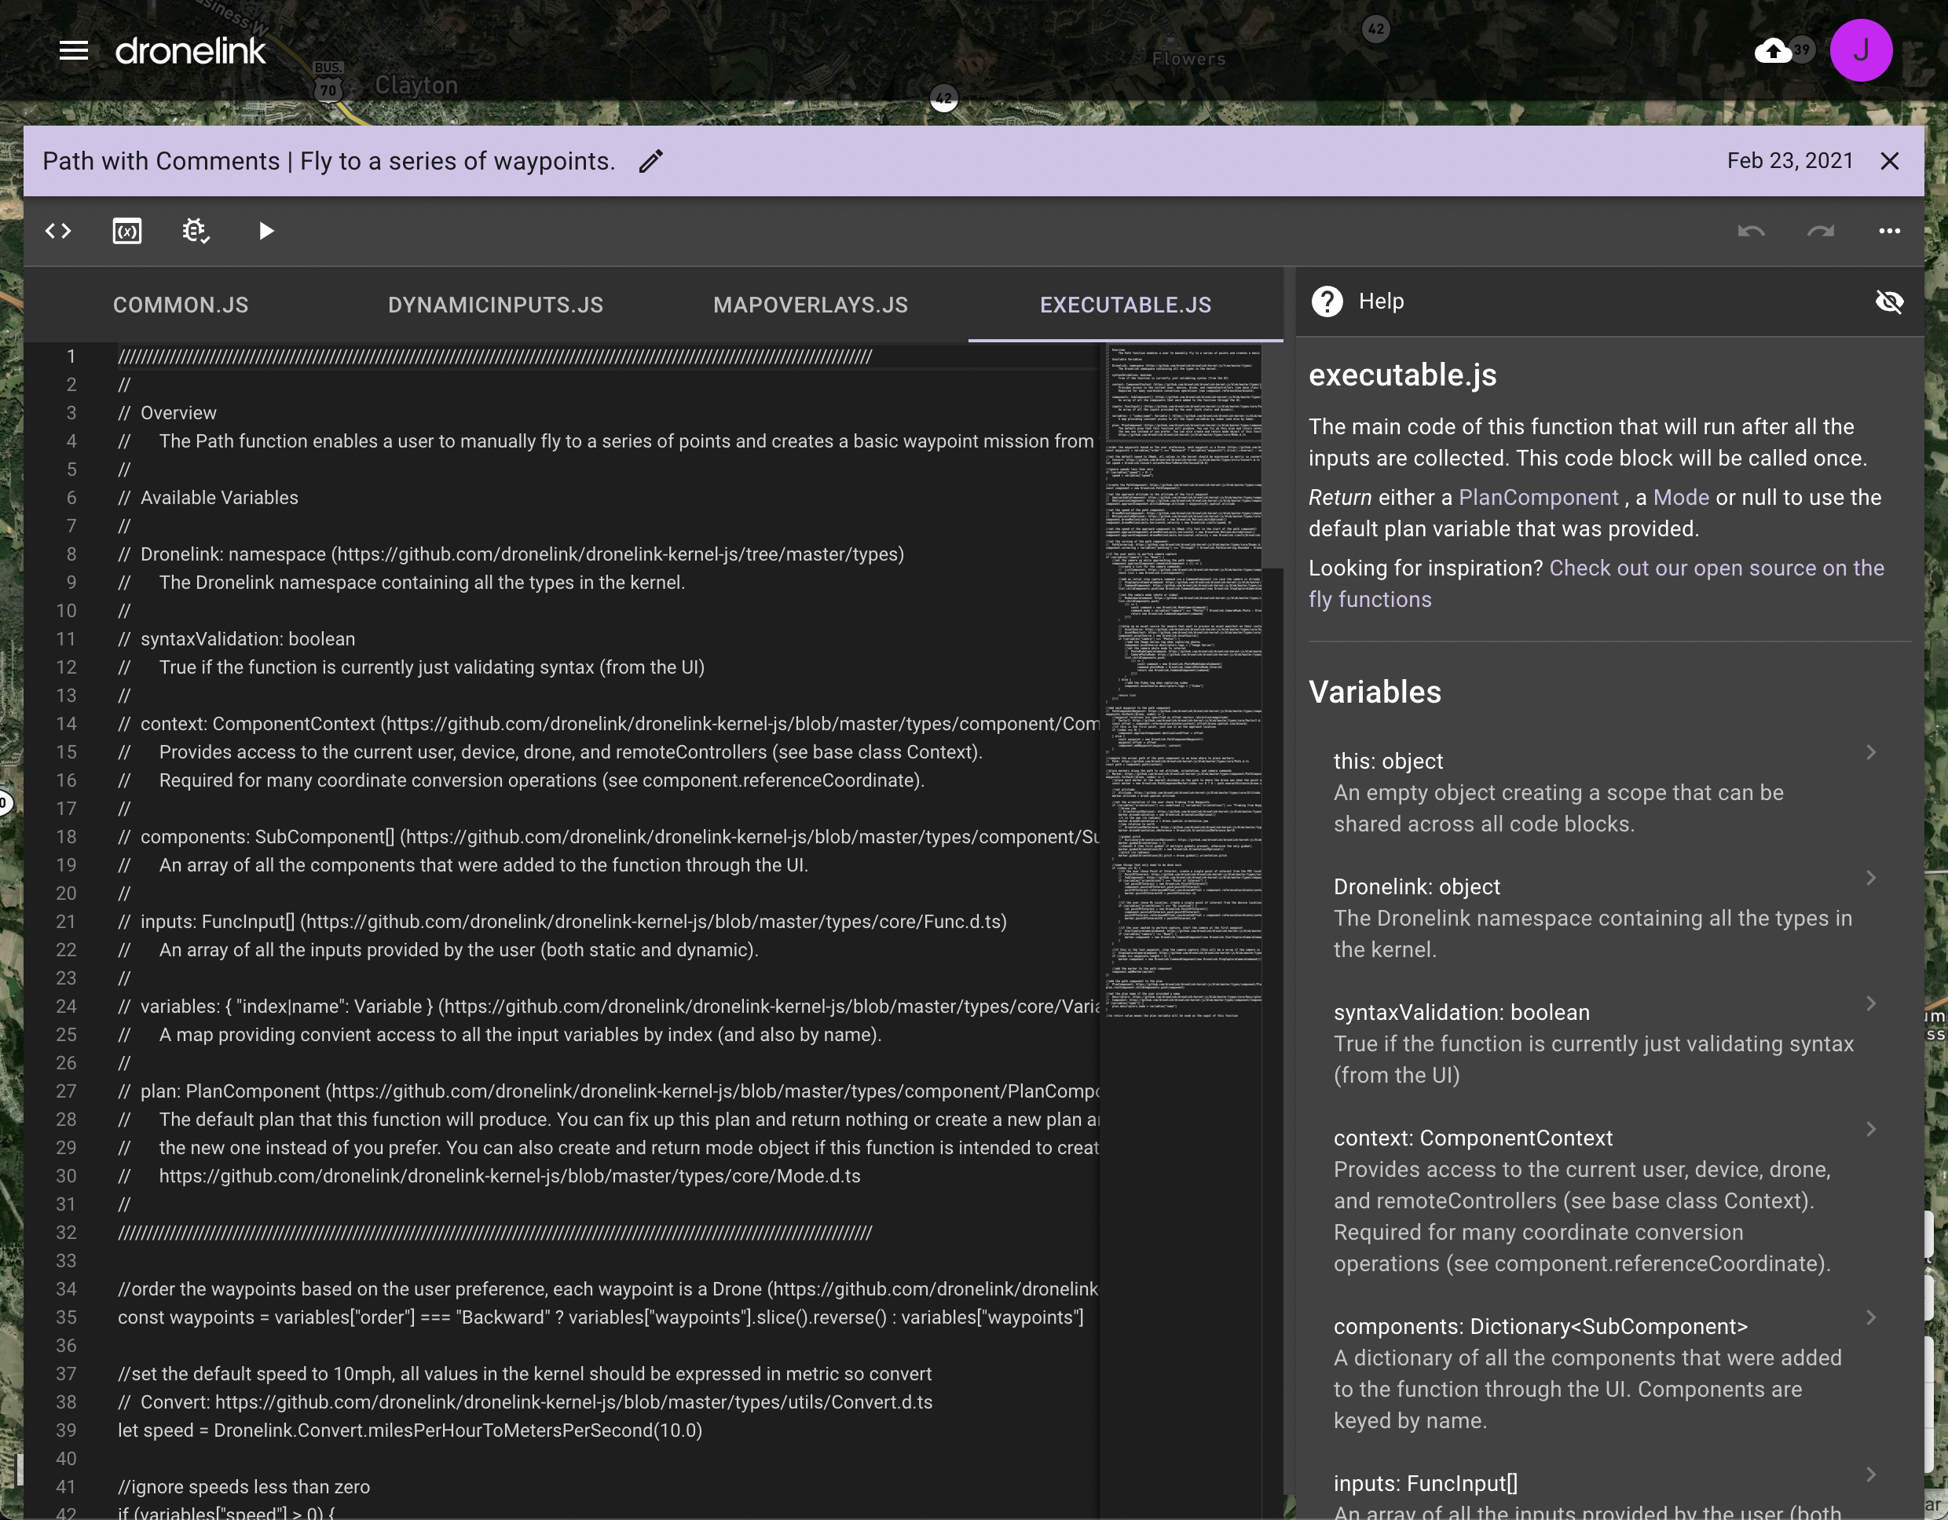Select the EXECUTABLE.JS tab
1948x1520 pixels.
tap(1126, 305)
